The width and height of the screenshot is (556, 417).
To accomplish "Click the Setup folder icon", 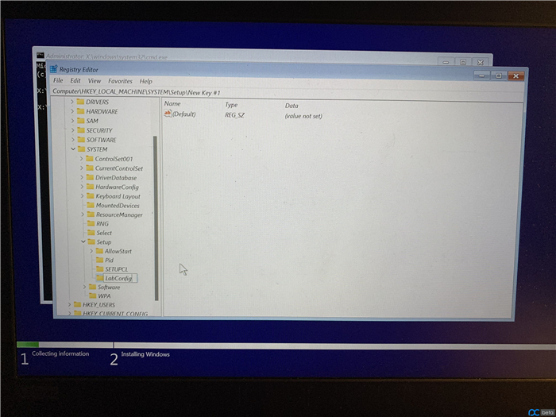I will pos(91,241).
